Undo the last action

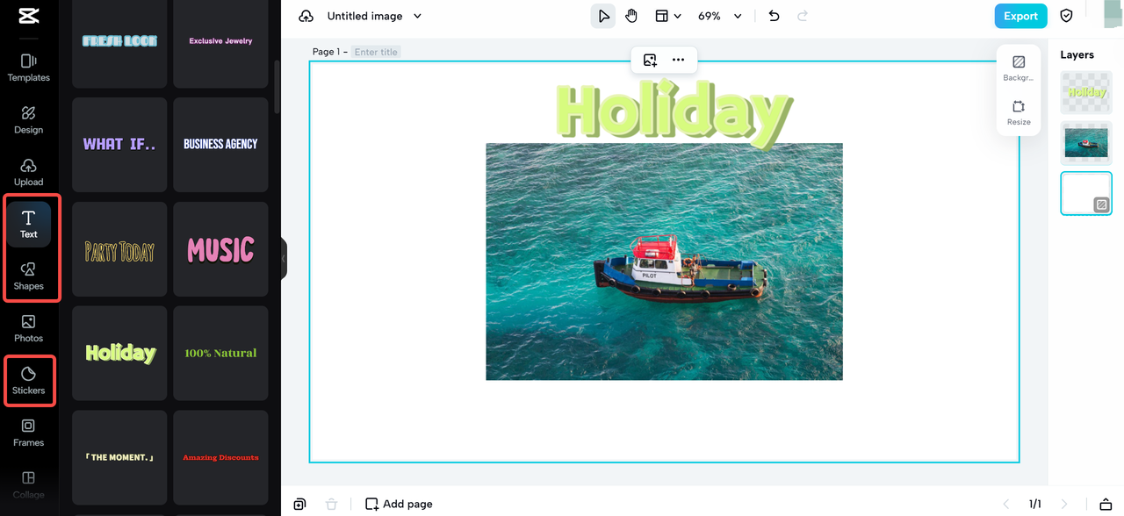click(774, 16)
